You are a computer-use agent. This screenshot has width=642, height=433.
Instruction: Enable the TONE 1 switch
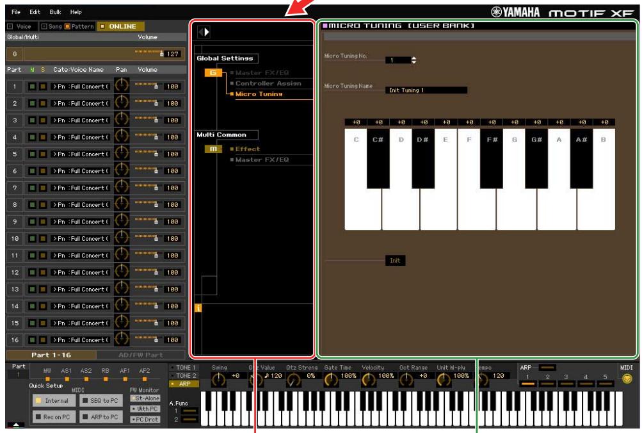tap(183, 368)
